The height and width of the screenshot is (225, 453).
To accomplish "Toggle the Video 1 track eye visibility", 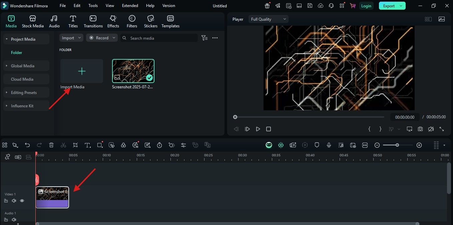I will click(22, 201).
